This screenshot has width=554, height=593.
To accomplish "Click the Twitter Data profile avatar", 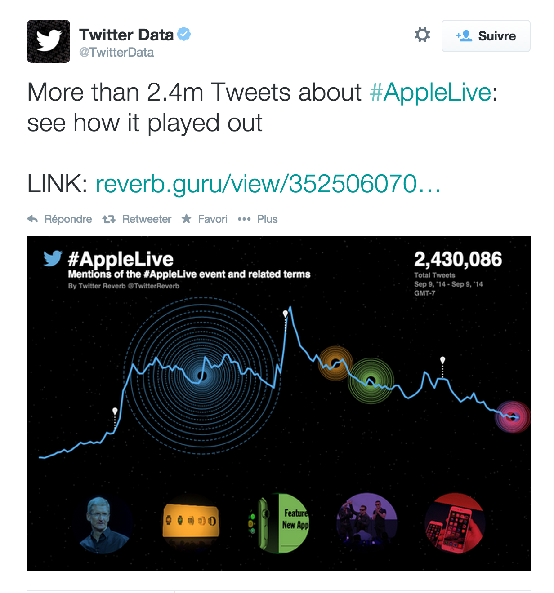I will (49, 41).
